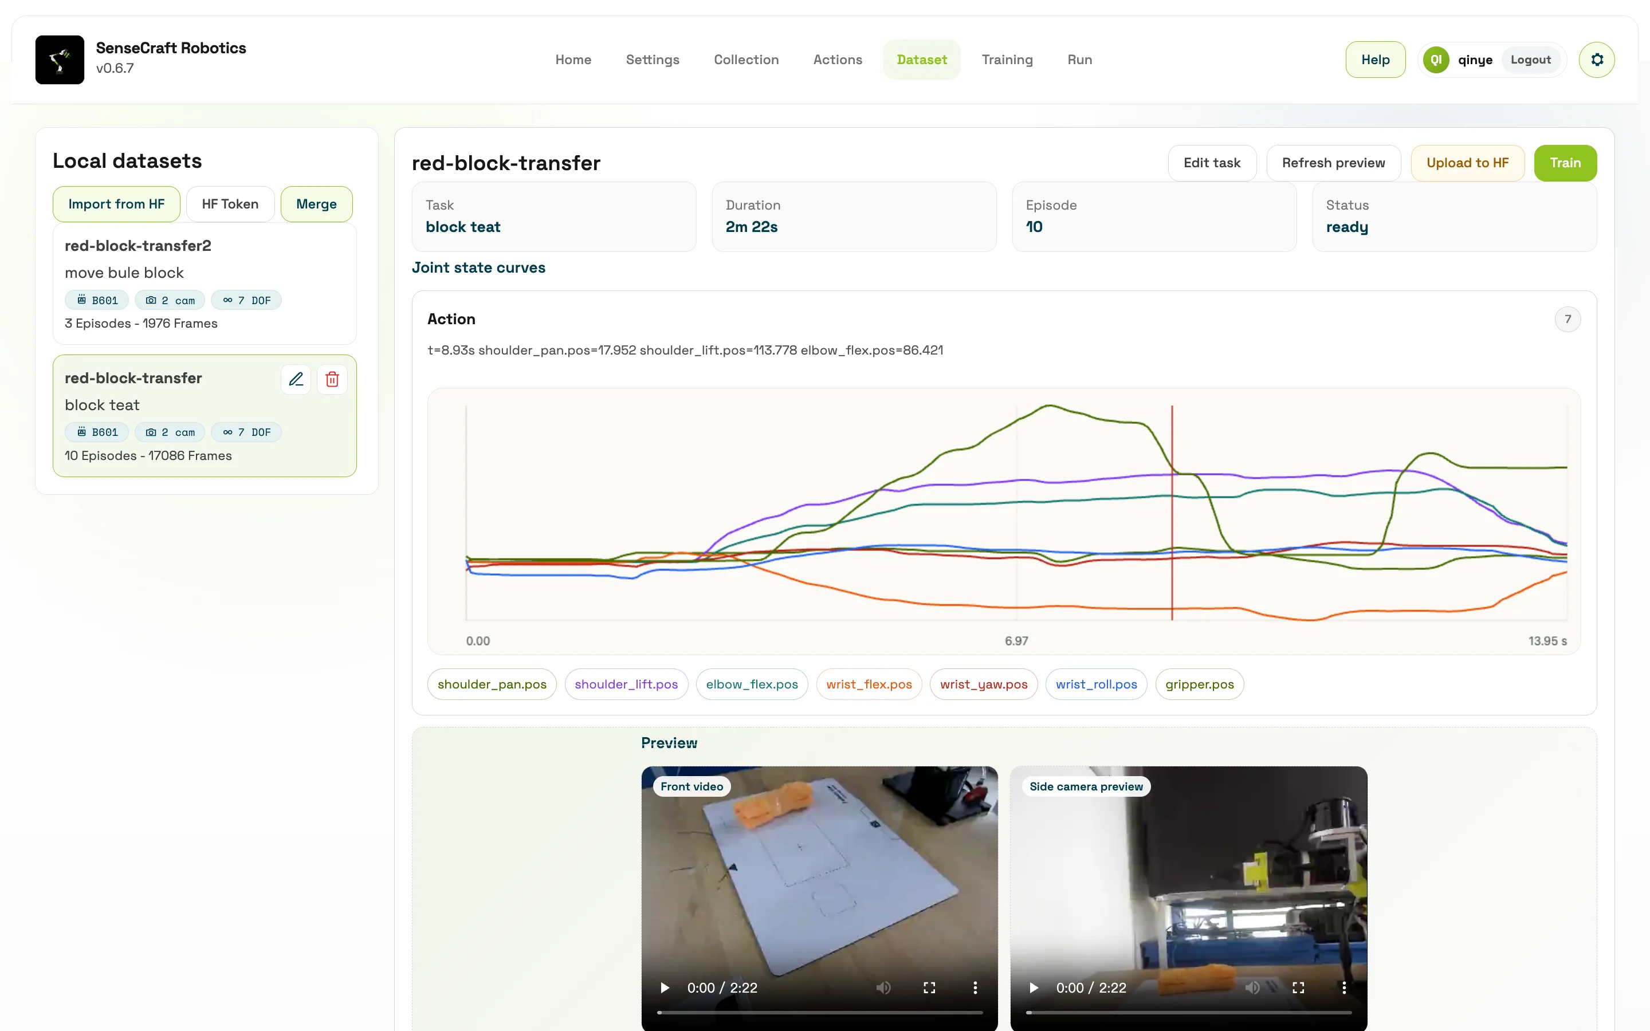Toggle the wrist_roll.pos curve
The image size is (1650, 1031).
[x=1095, y=684]
